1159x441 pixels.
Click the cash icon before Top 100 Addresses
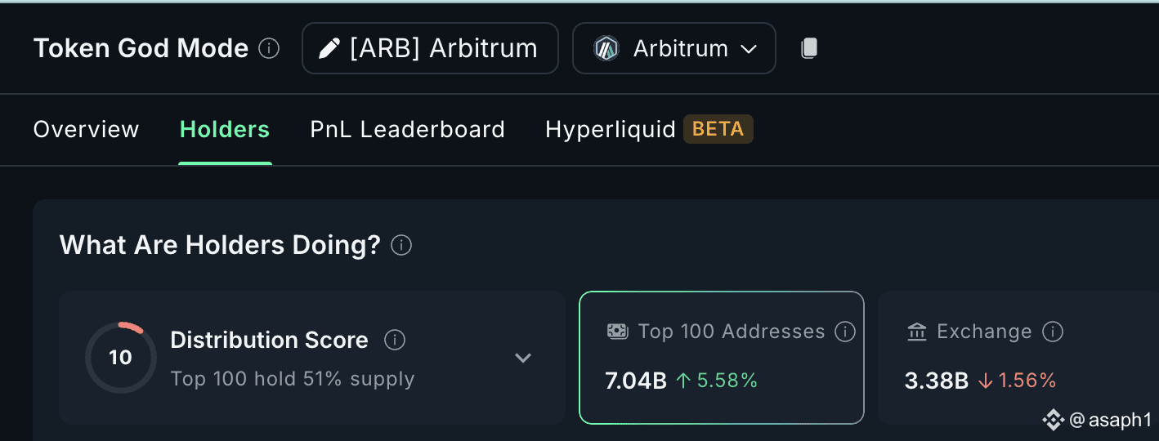tap(618, 332)
